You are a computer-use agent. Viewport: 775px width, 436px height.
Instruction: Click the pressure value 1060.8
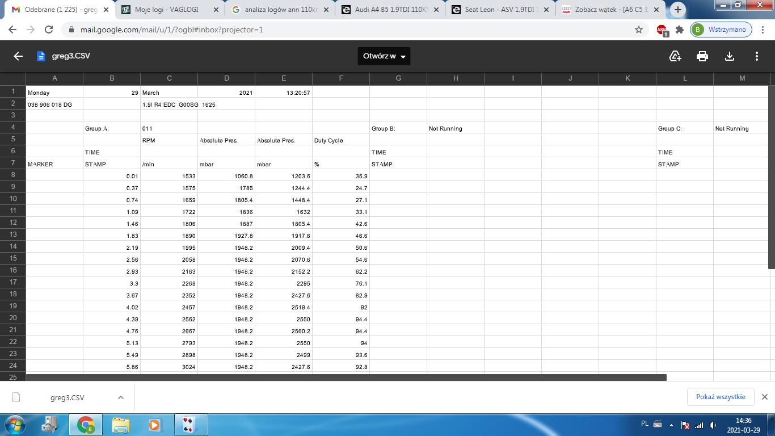click(x=226, y=176)
